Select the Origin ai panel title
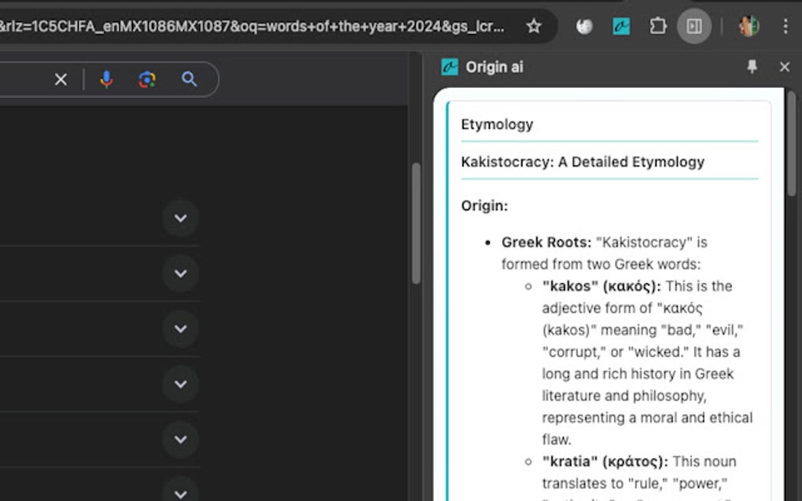The width and height of the screenshot is (802, 501). [495, 67]
